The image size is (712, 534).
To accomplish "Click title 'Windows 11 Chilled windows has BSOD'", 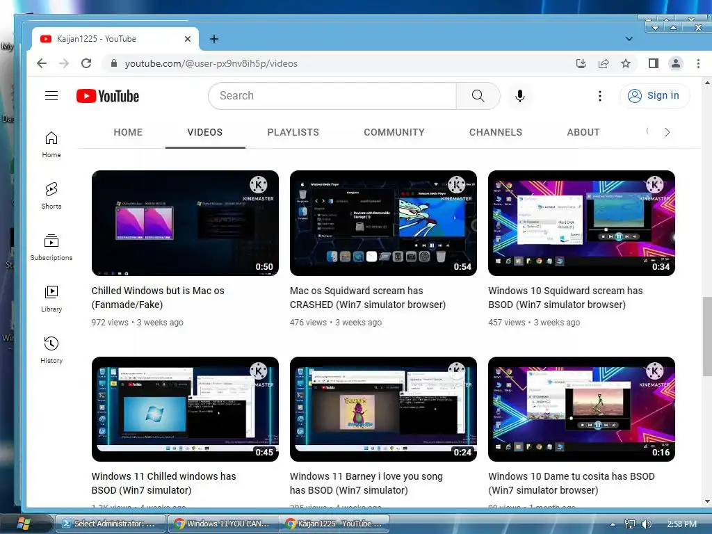I will (x=163, y=483).
